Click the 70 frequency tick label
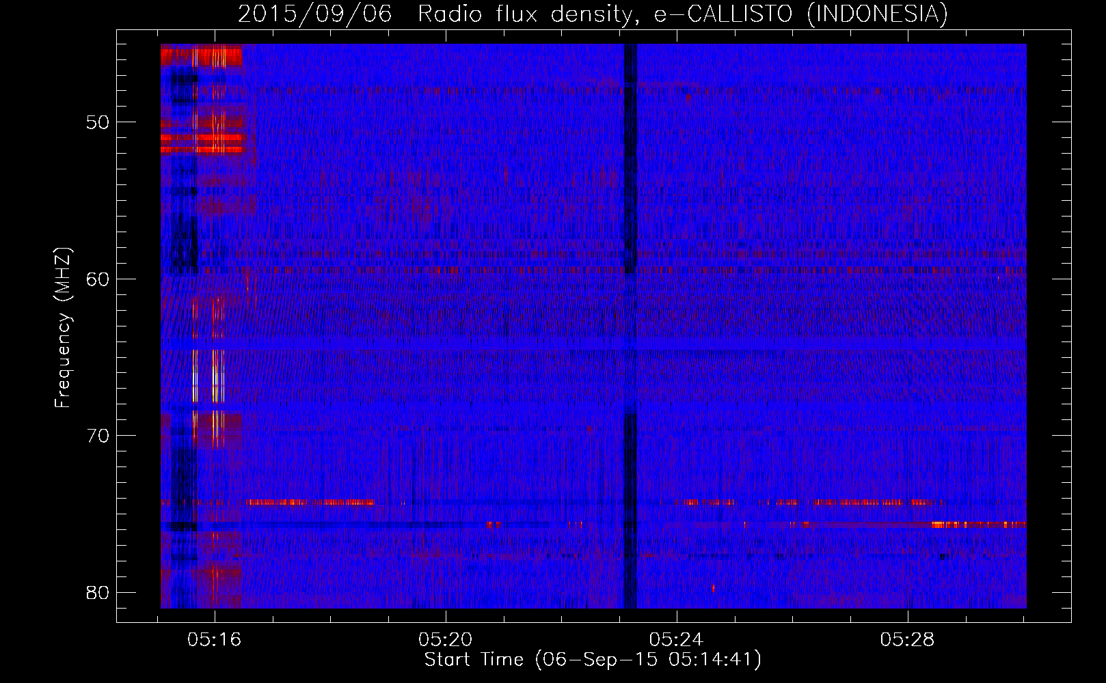Viewport: 1106px width, 683px height. click(98, 436)
